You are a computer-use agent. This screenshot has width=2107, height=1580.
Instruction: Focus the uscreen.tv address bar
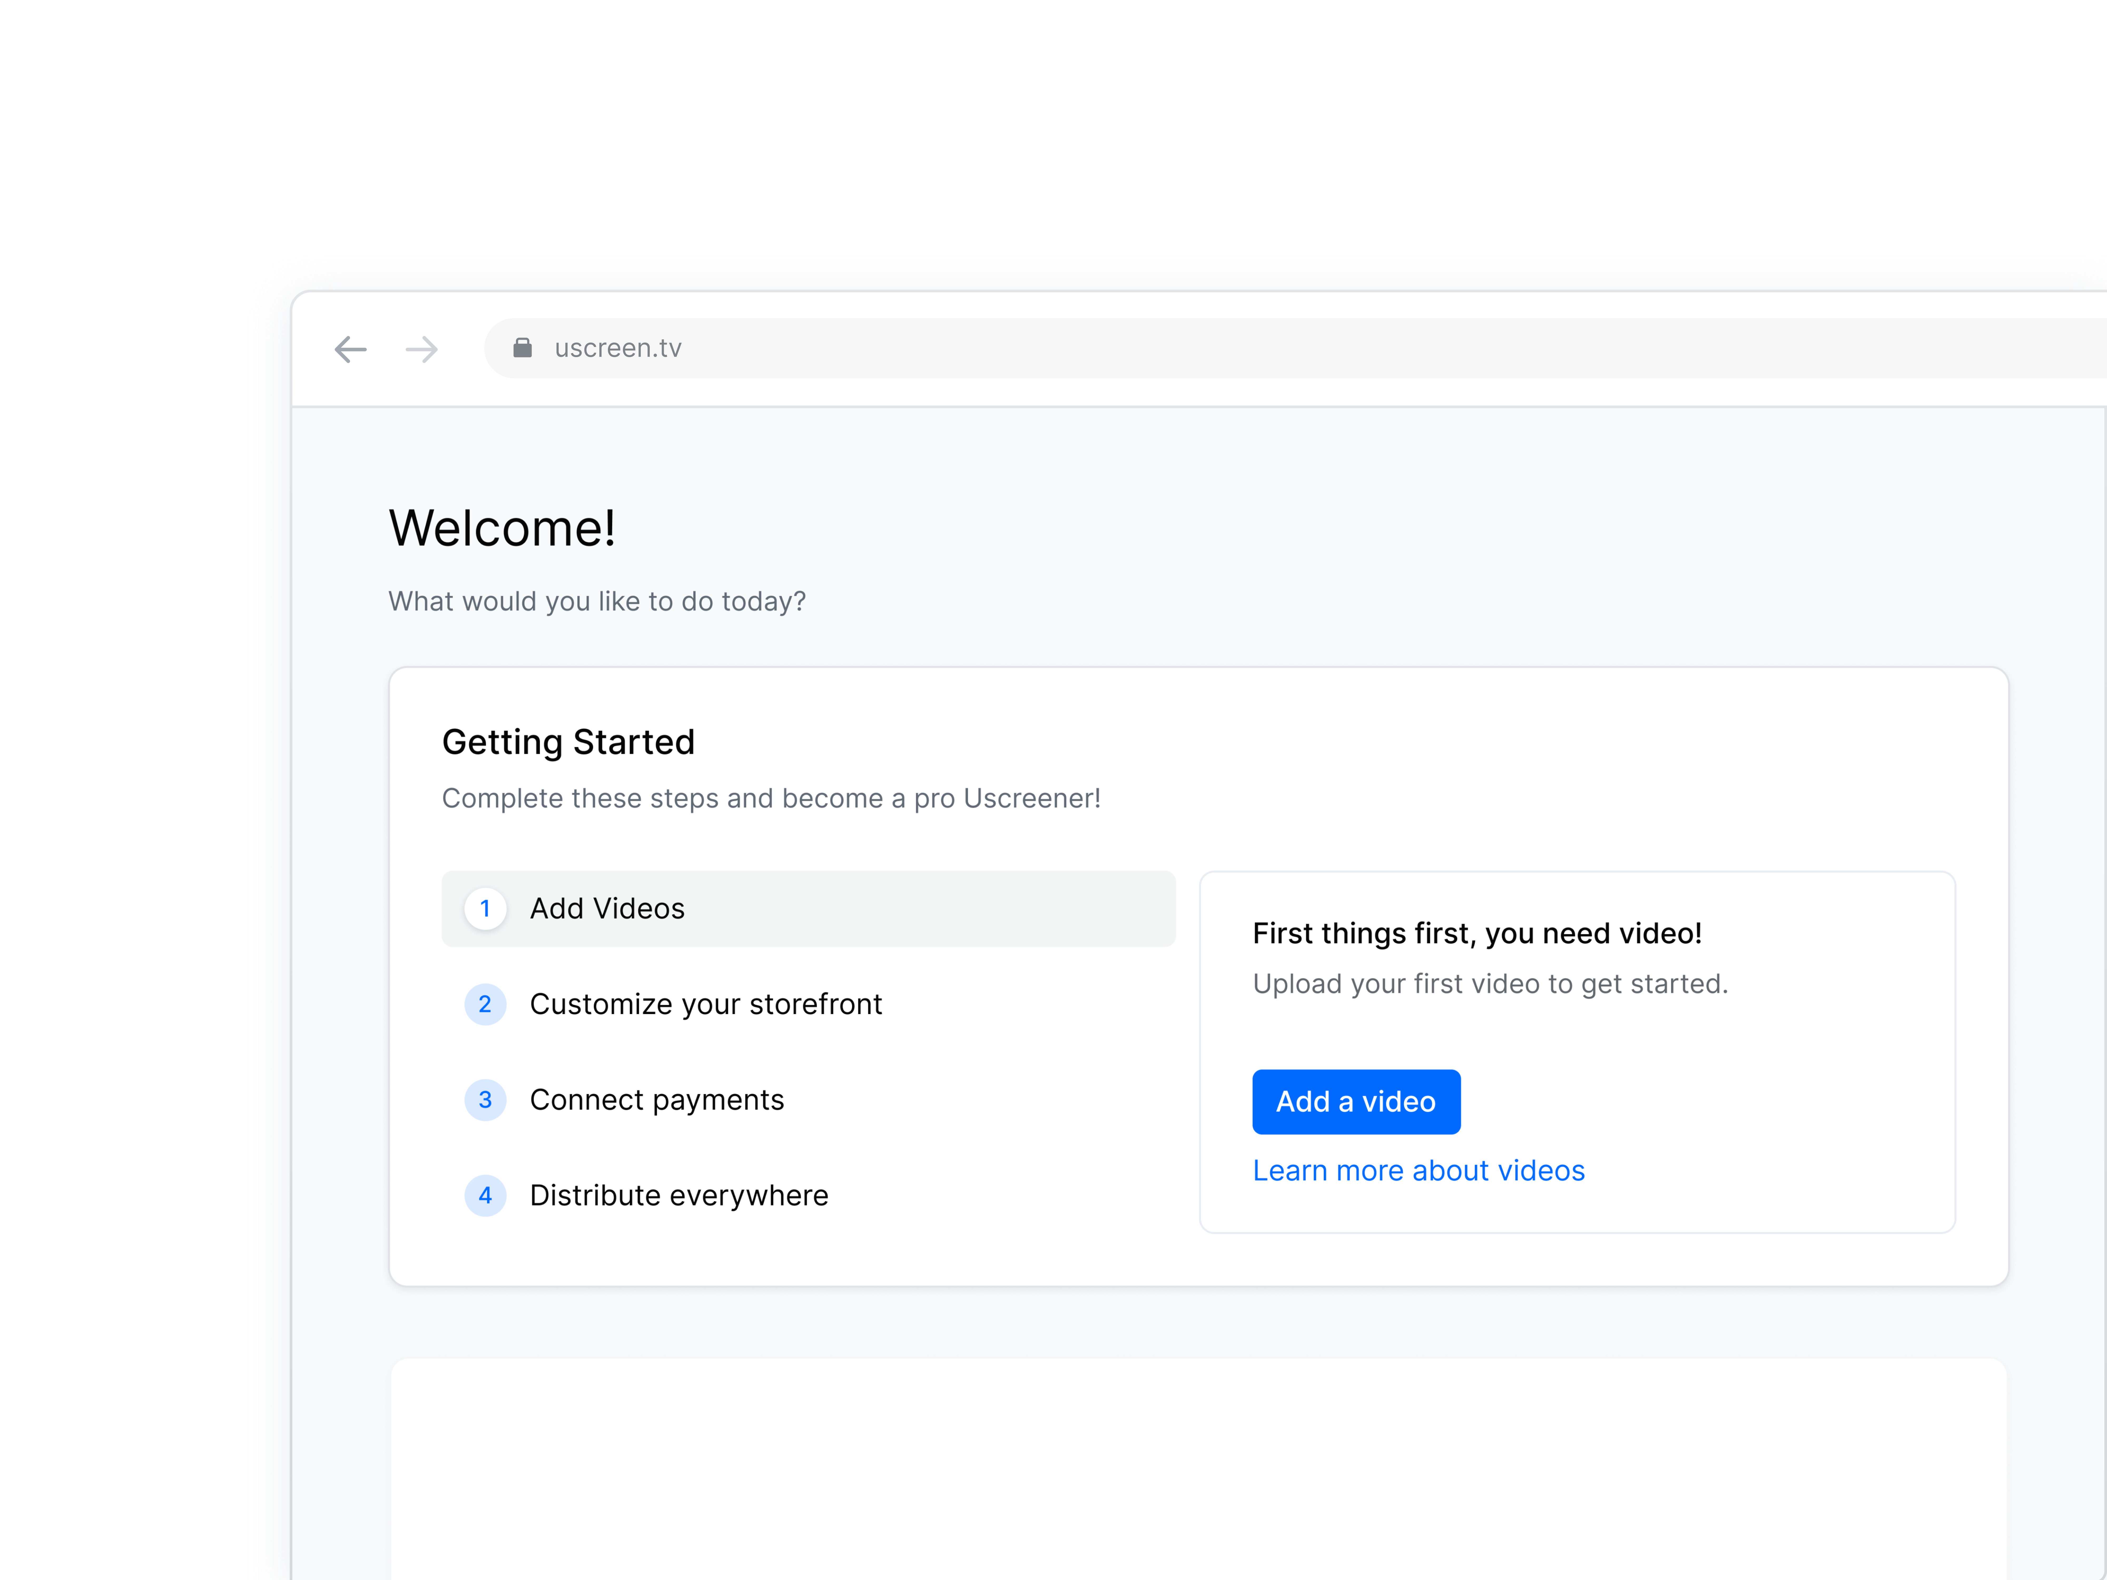point(1296,349)
